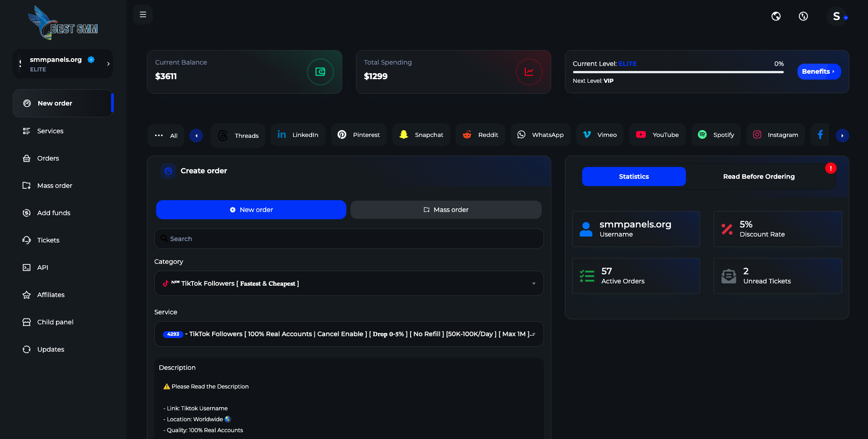868x439 pixels.
Task: Open Add funds in sidebar
Action: point(54,213)
